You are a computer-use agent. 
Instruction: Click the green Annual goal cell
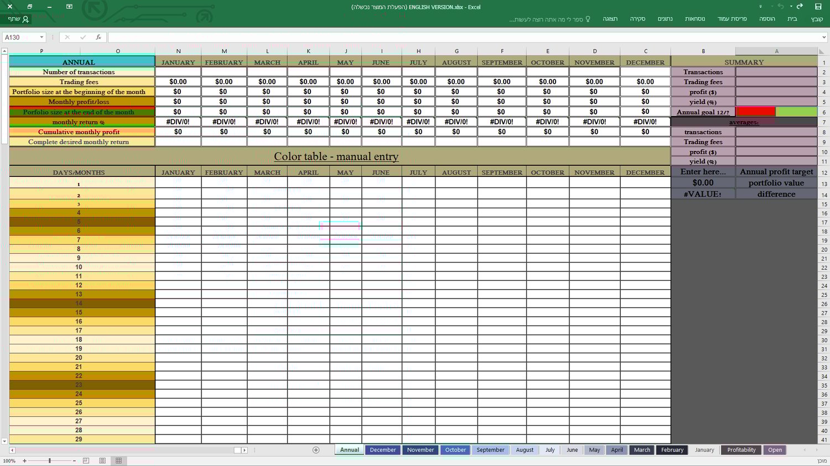(x=796, y=112)
